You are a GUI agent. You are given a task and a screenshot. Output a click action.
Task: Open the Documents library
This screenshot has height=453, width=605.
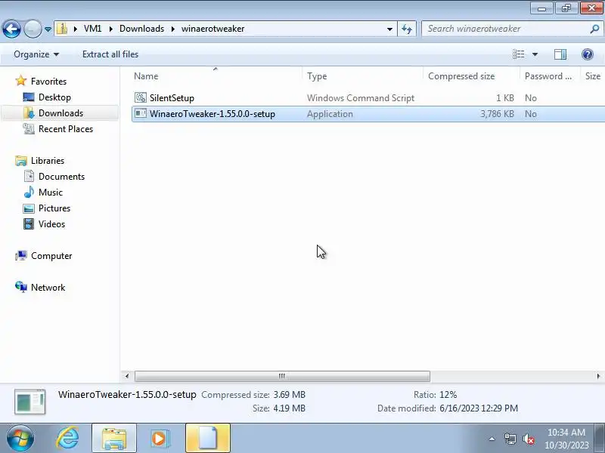tap(61, 177)
